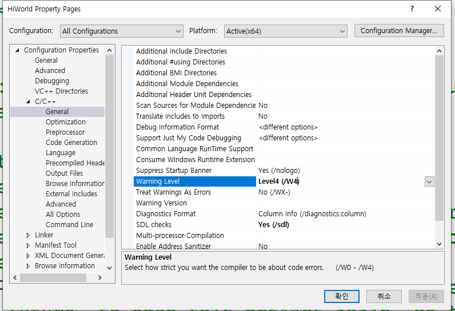Image resolution: width=455 pixels, height=311 pixels.
Task: Collapse Configuration Properties tree node
Action: click(17, 50)
